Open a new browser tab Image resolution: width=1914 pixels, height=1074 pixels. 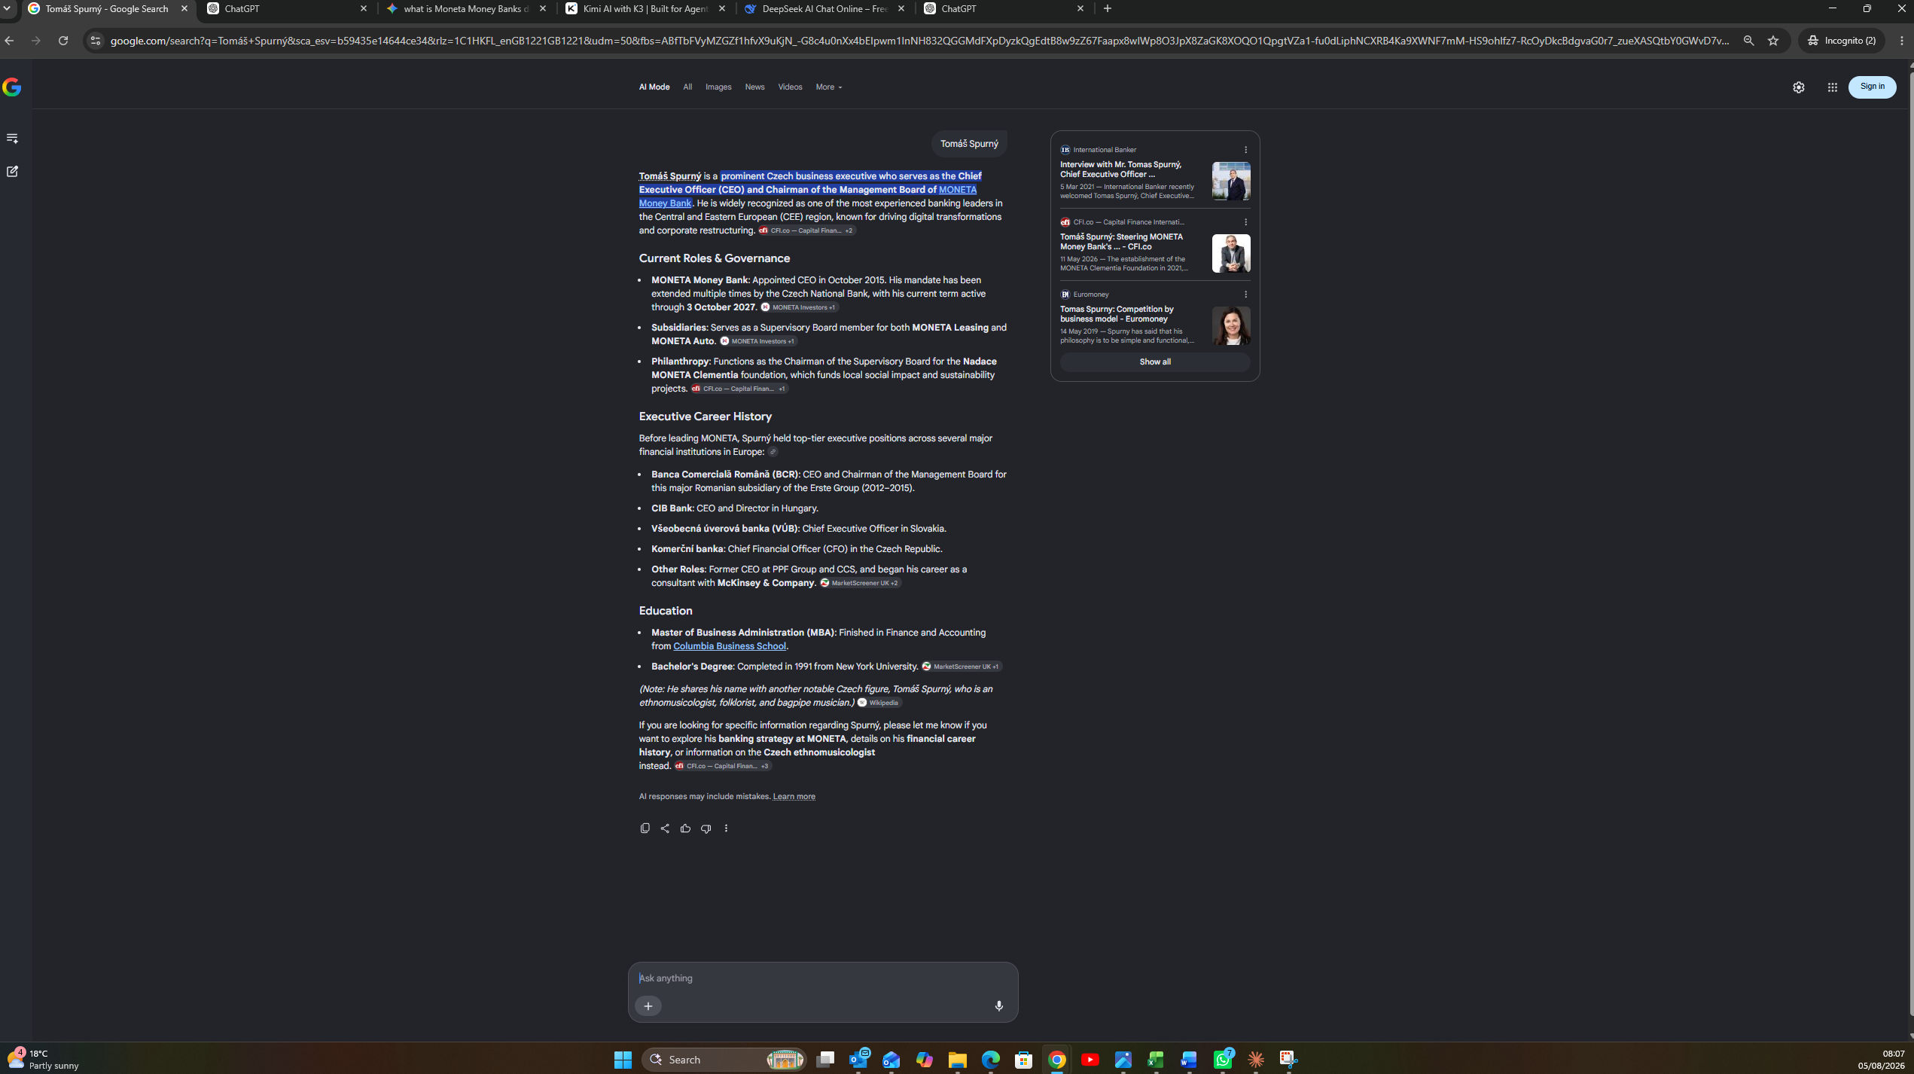(1107, 9)
